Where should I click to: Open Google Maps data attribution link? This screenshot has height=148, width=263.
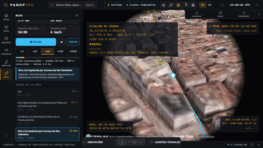[x=204, y=136]
